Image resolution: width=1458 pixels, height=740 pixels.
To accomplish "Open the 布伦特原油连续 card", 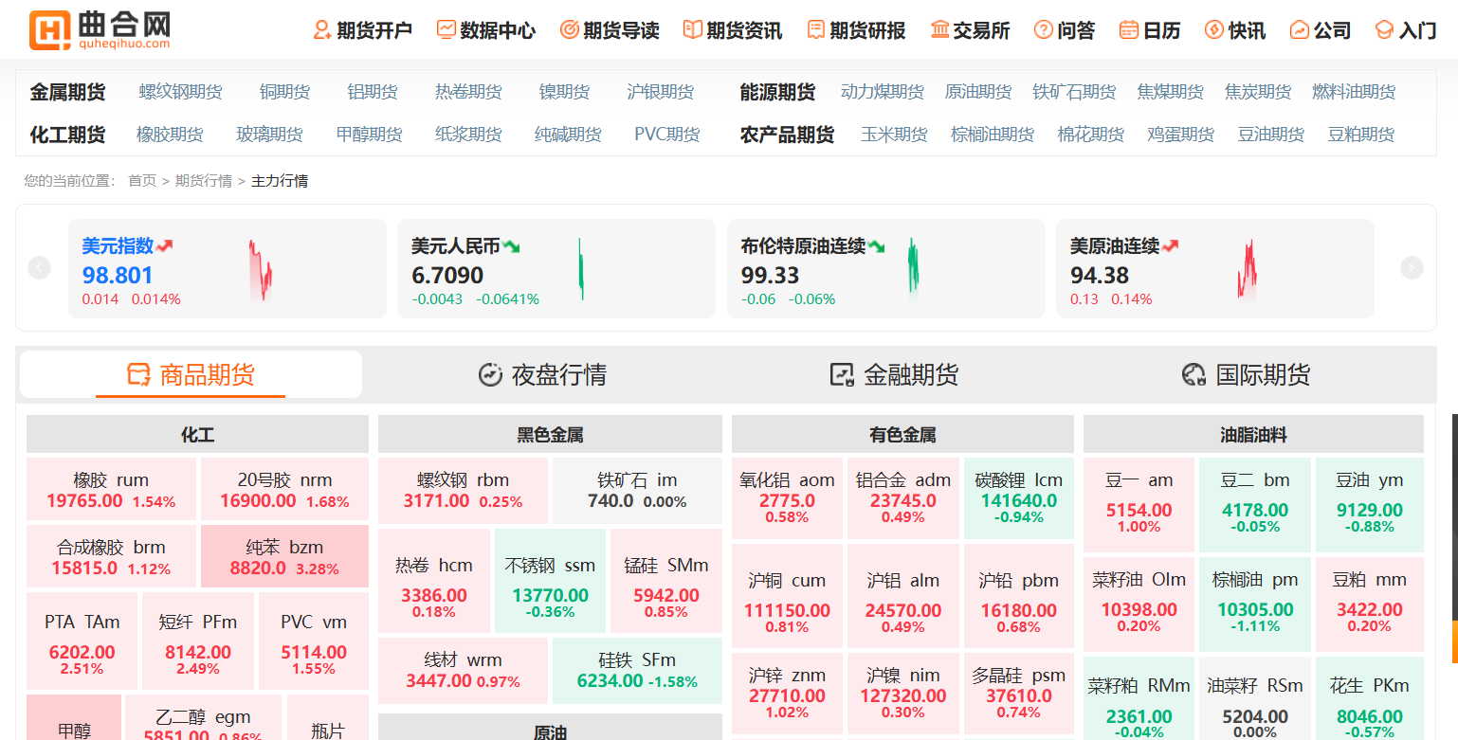I will (886, 268).
